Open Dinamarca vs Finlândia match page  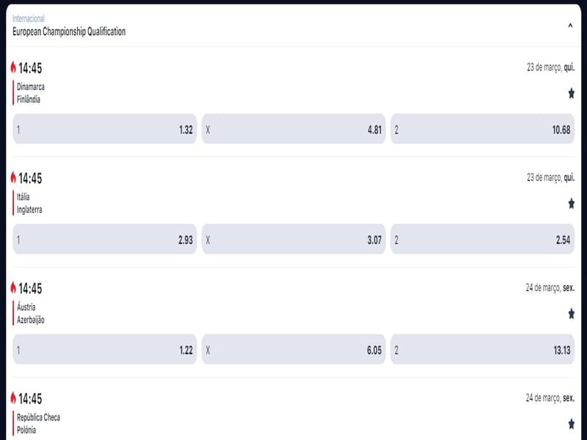pyautogui.click(x=31, y=92)
